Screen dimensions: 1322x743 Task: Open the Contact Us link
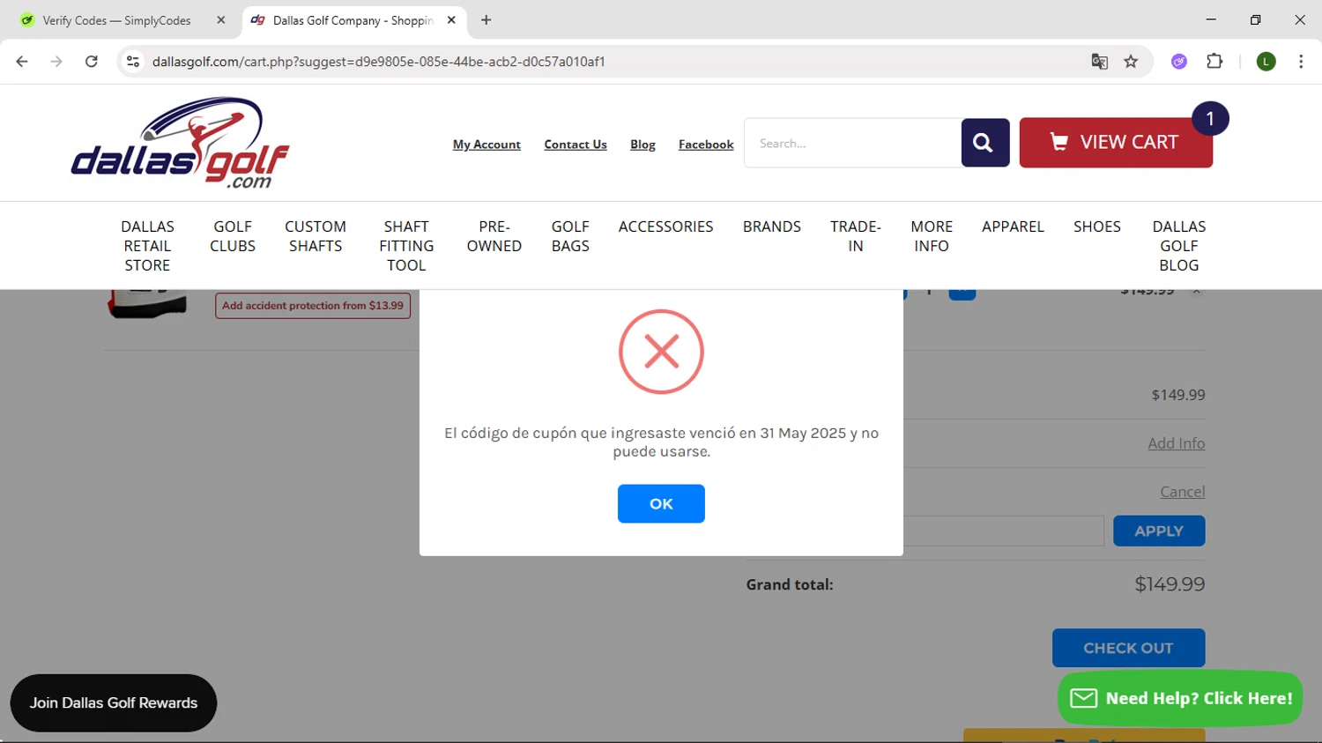[x=576, y=145]
